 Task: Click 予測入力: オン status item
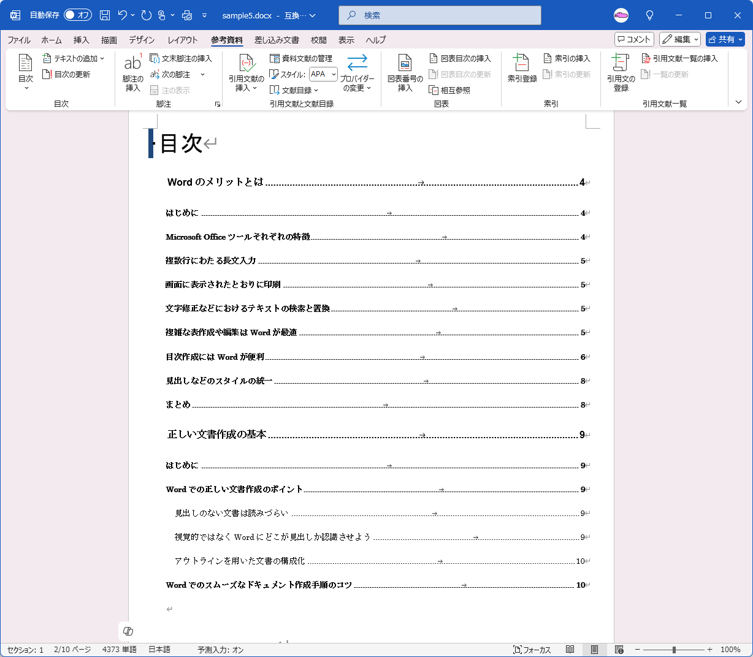coord(220,650)
